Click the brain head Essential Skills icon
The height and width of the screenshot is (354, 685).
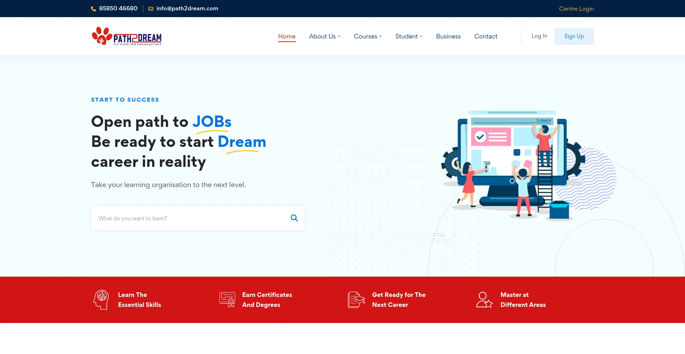(101, 300)
